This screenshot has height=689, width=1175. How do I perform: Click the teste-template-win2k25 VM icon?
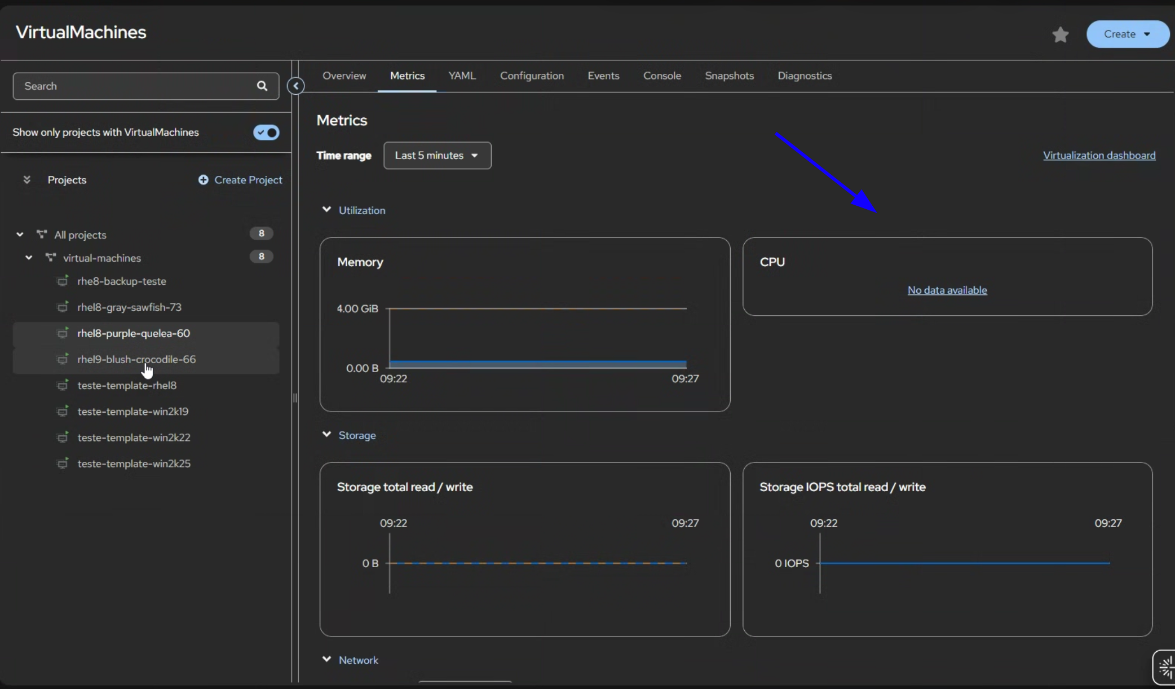[63, 463]
